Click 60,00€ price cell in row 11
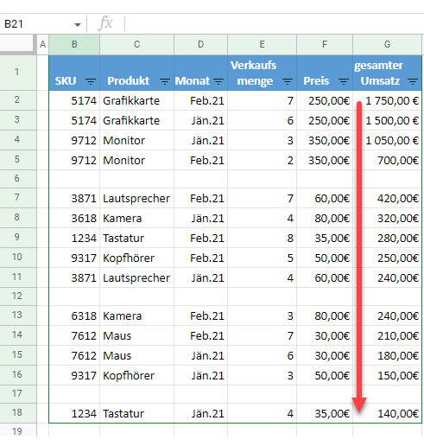The width and height of the screenshot is (424, 446). tap(325, 277)
